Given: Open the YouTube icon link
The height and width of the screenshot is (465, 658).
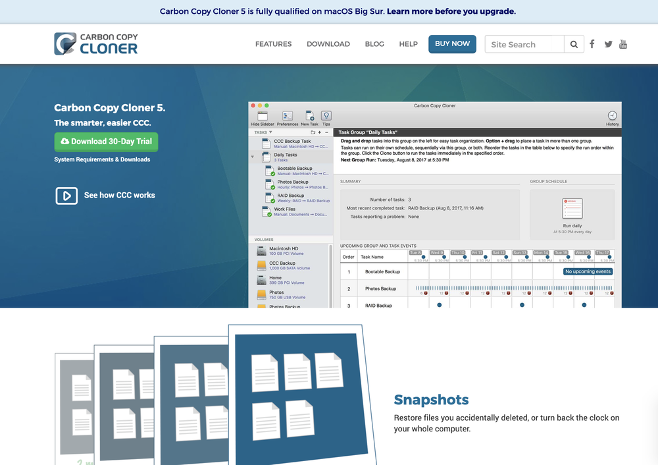Looking at the screenshot, I should tap(623, 44).
